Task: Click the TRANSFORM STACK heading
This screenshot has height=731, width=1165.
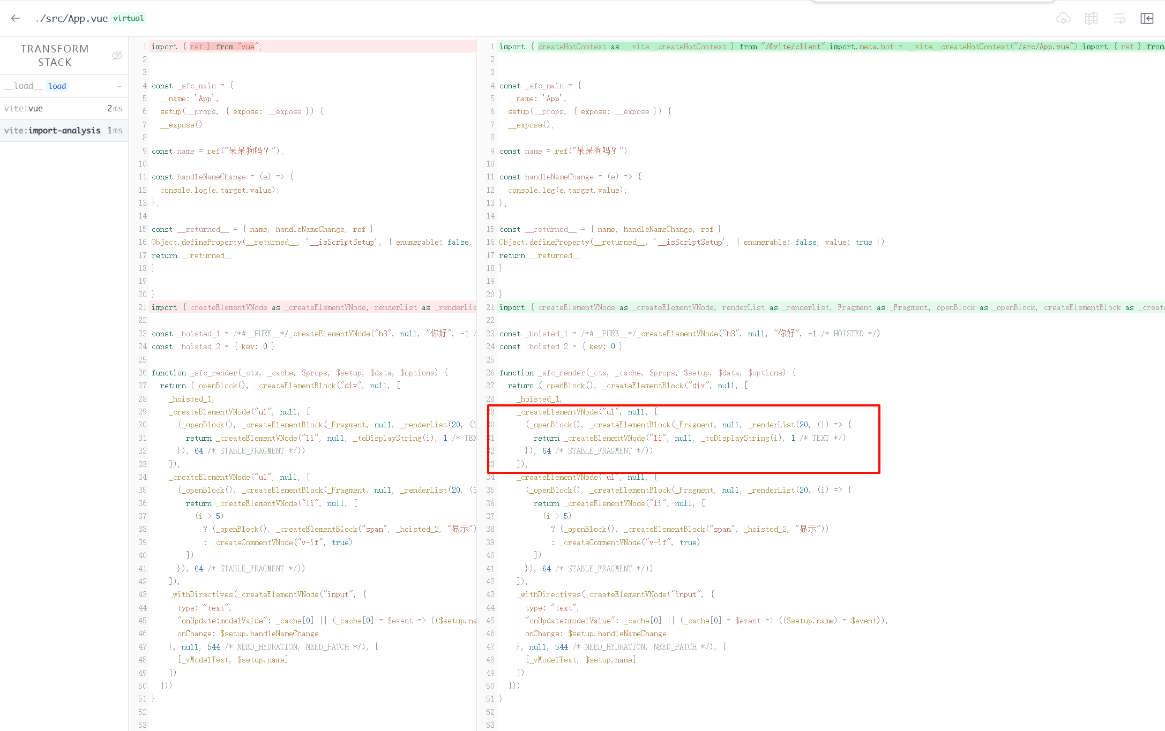Action: pyautogui.click(x=55, y=55)
